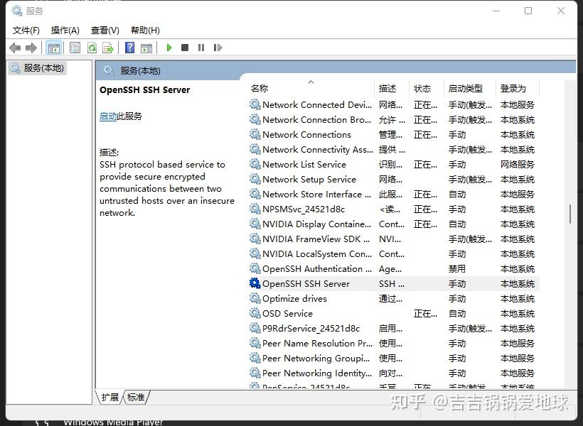Toggle the console tree visibility
Screen dimensions: 583x426
[x=54, y=48]
